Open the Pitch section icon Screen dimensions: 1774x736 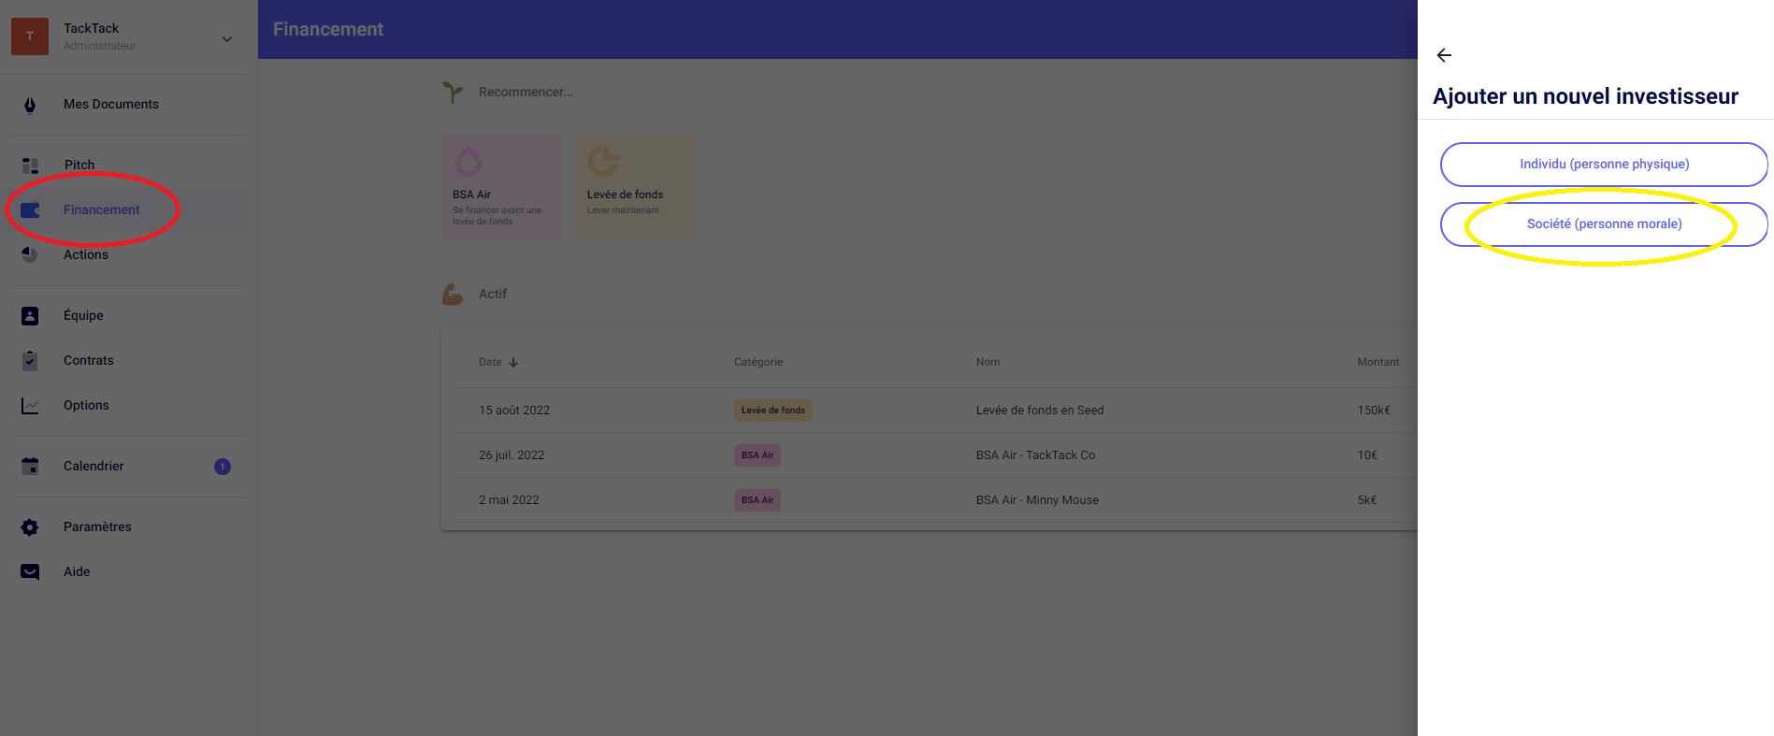[x=30, y=166]
